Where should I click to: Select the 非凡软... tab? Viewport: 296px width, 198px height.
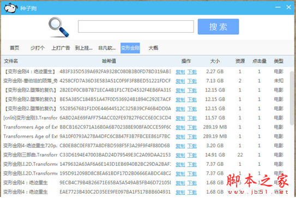point(107,48)
